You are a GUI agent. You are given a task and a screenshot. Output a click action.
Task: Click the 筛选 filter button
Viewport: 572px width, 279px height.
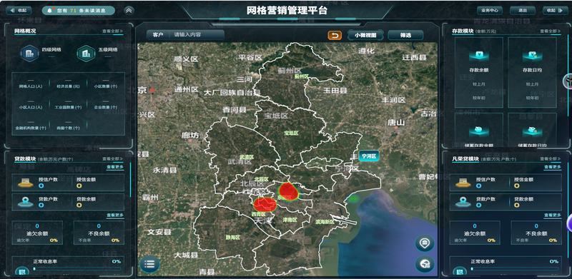(405, 36)
